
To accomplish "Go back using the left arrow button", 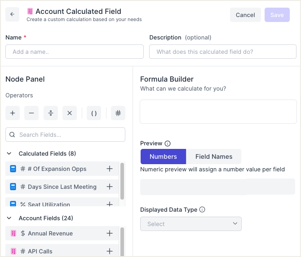I will tap(12, 14).
